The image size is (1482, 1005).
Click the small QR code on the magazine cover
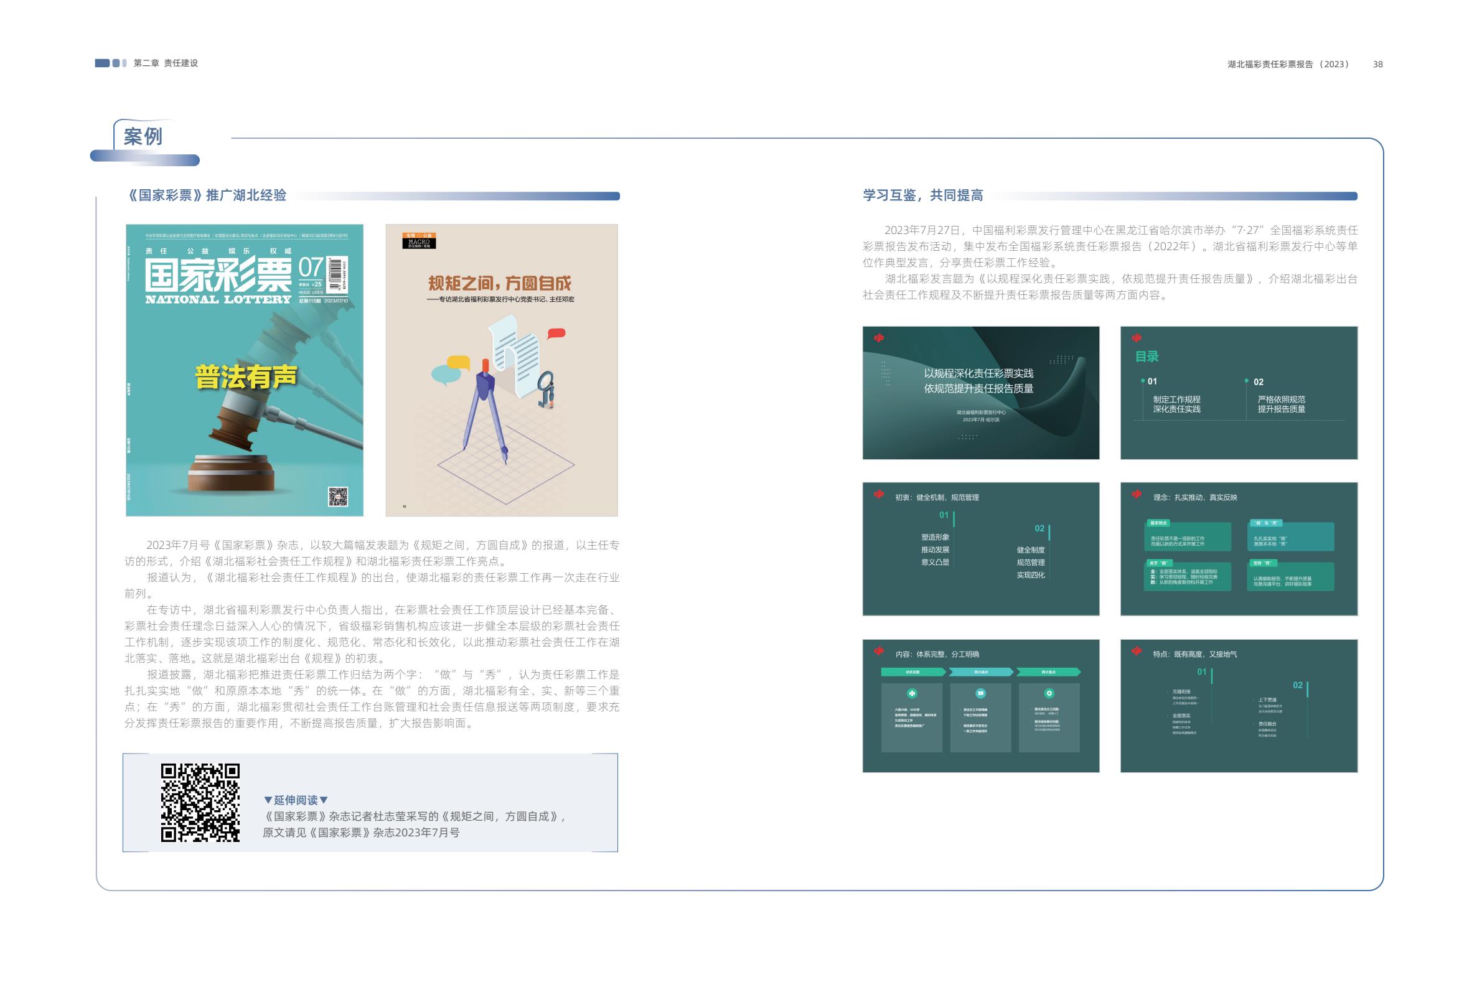(x=338, y=497)
